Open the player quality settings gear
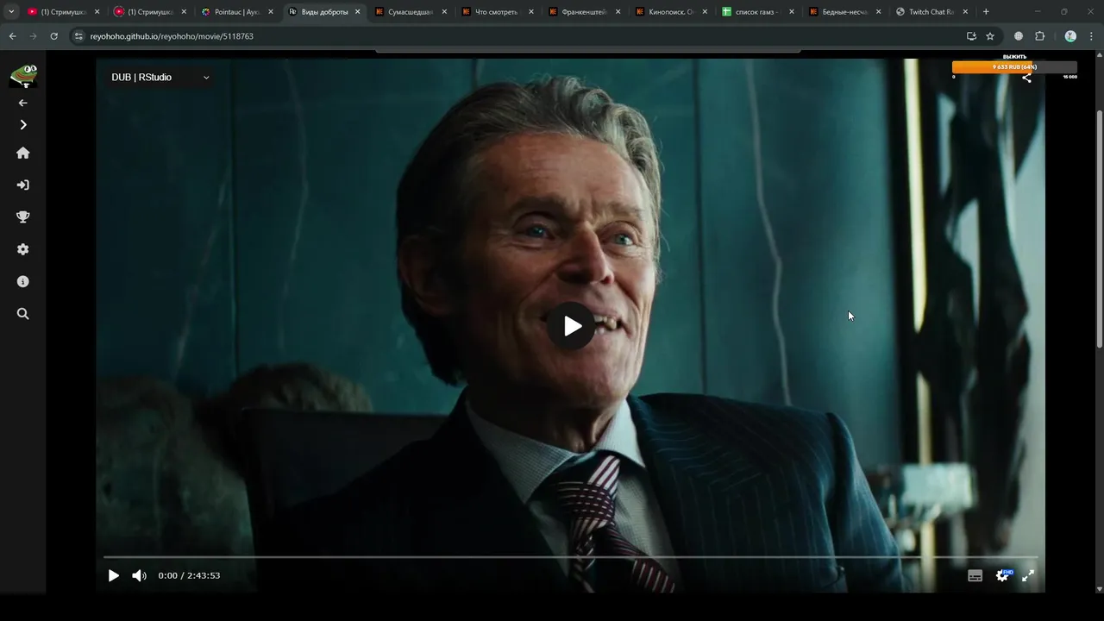 [x=1002, y=575]
